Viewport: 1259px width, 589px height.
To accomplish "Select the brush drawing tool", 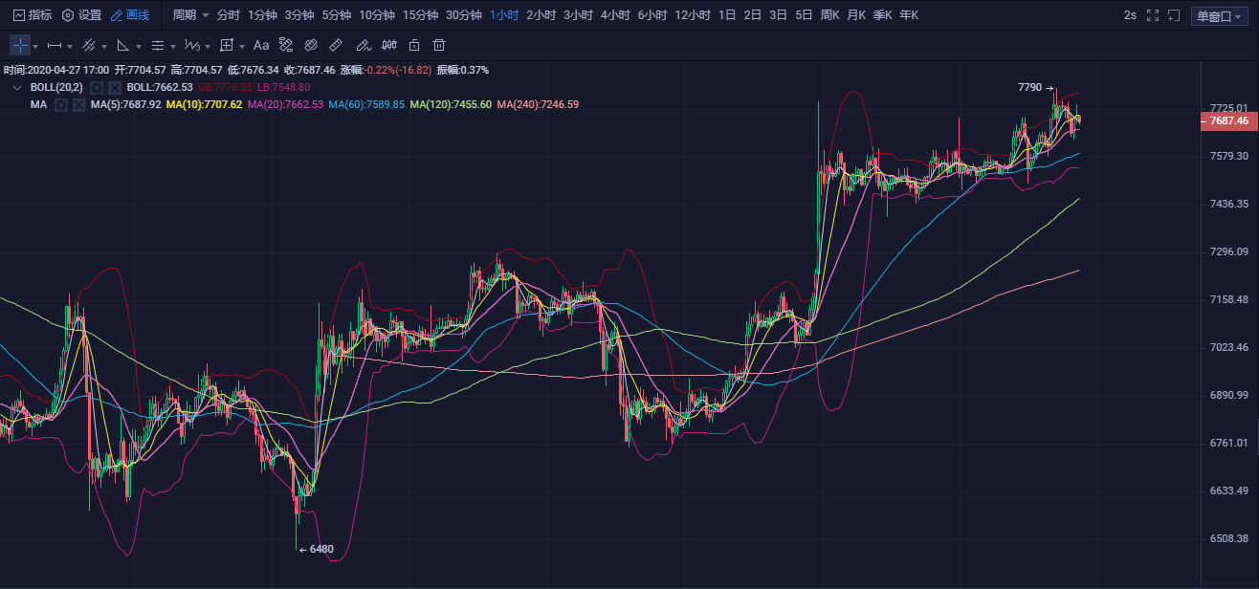I will tap(363, 45).
